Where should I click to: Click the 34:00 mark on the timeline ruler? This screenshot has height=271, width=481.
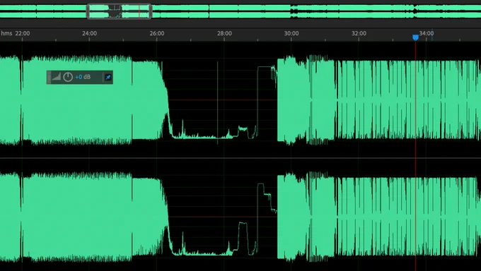point(427,33)
